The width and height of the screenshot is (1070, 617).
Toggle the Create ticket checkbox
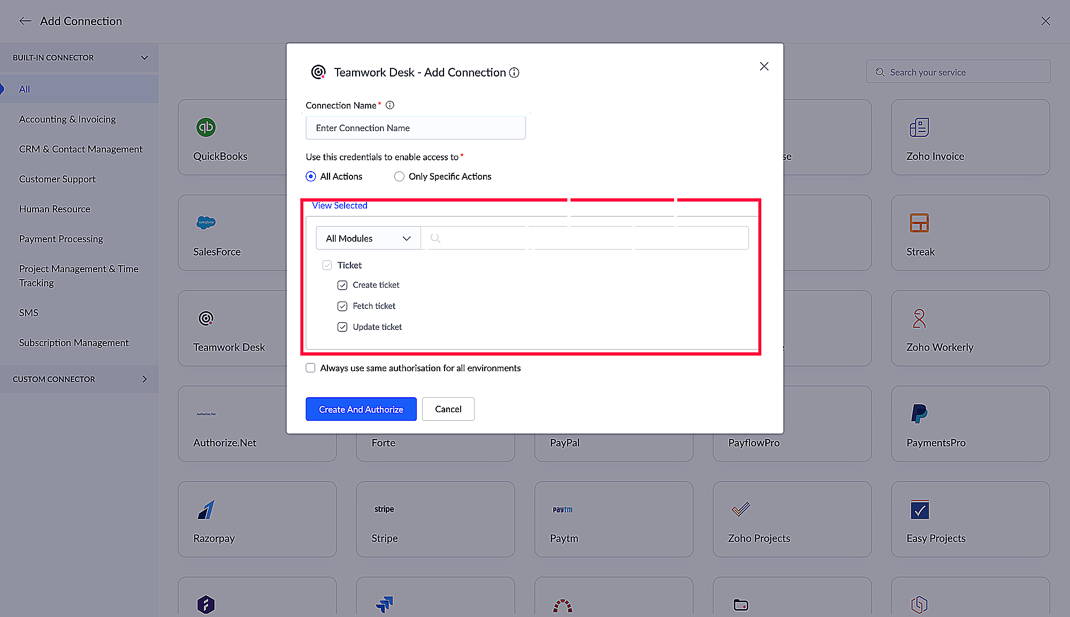(x=342, y=285)
